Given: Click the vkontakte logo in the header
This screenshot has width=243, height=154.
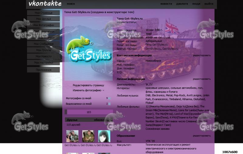Looking at the screenshot, I should click(x=45, y=4).
